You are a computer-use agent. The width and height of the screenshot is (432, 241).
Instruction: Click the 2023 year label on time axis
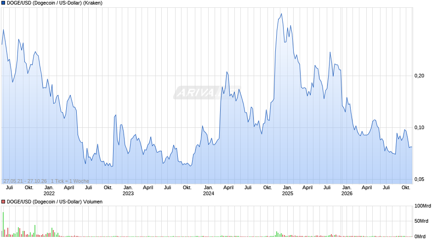pyautogui.click(x=128, y=193)
